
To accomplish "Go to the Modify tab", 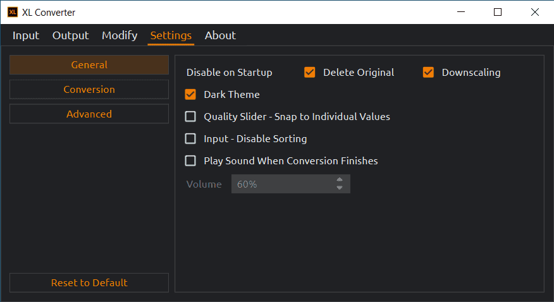I will [x=120, y=35].
